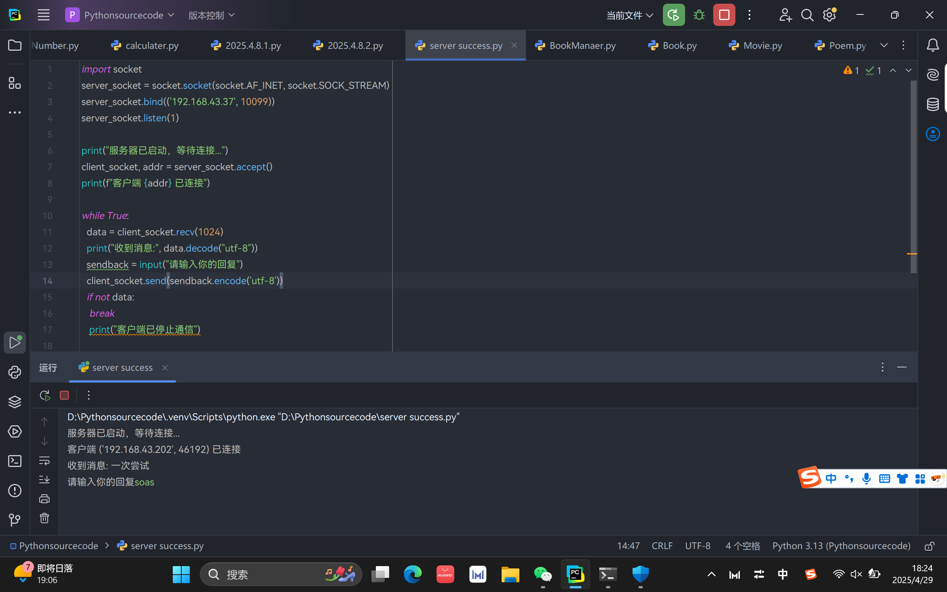
Task: Click the Debug bug icon
Action: tap(699, 15)
